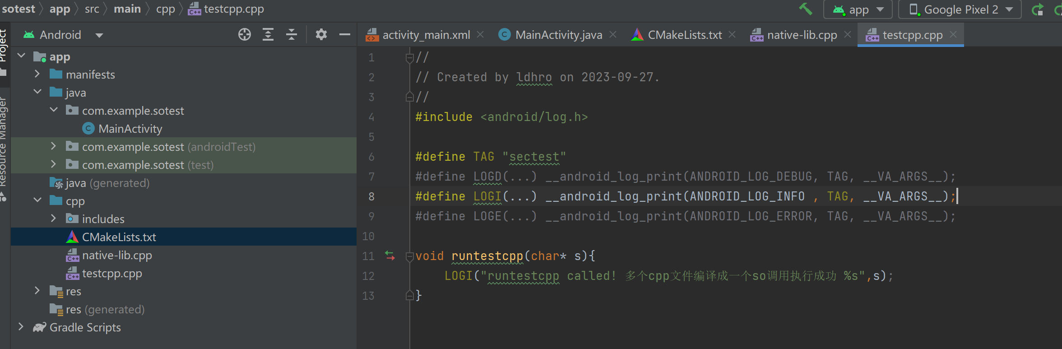Click the Gradle Scripts elephant icon
Image resolution: width=1062 pixels, height=349 pixels.
(40, 327)
